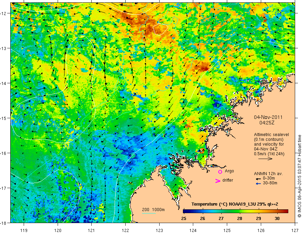Click the magenta Argo circle symbol

click(220, 172)
